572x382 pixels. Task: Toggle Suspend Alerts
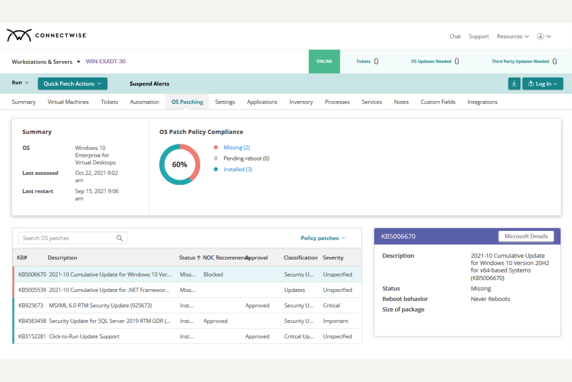pos(149,84)
